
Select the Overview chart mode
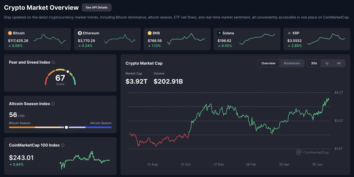click(268, 63)
